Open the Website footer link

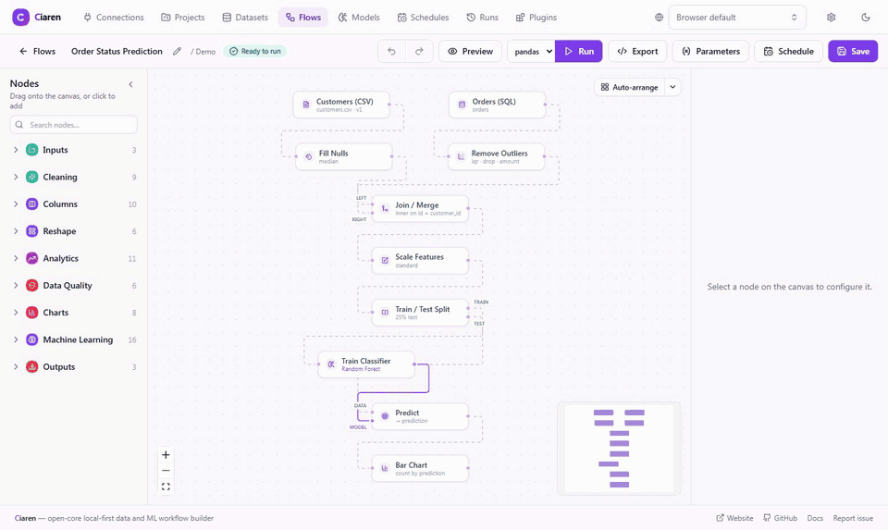[x=734, y=518]
